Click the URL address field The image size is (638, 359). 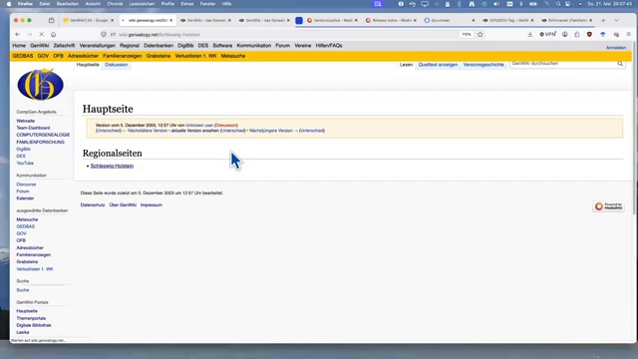[x=285, y=35]
